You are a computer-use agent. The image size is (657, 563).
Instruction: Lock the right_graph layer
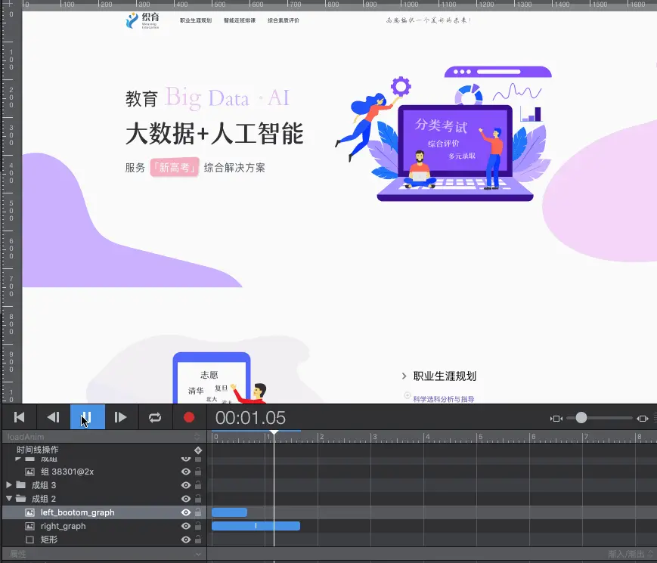[x=198, y=526]
